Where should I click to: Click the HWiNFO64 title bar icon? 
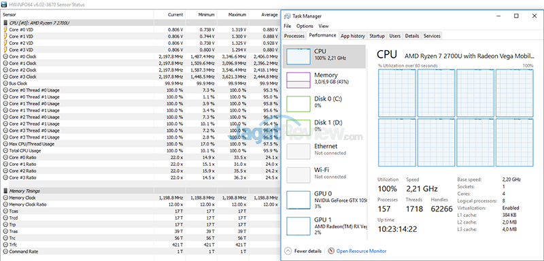4,5
